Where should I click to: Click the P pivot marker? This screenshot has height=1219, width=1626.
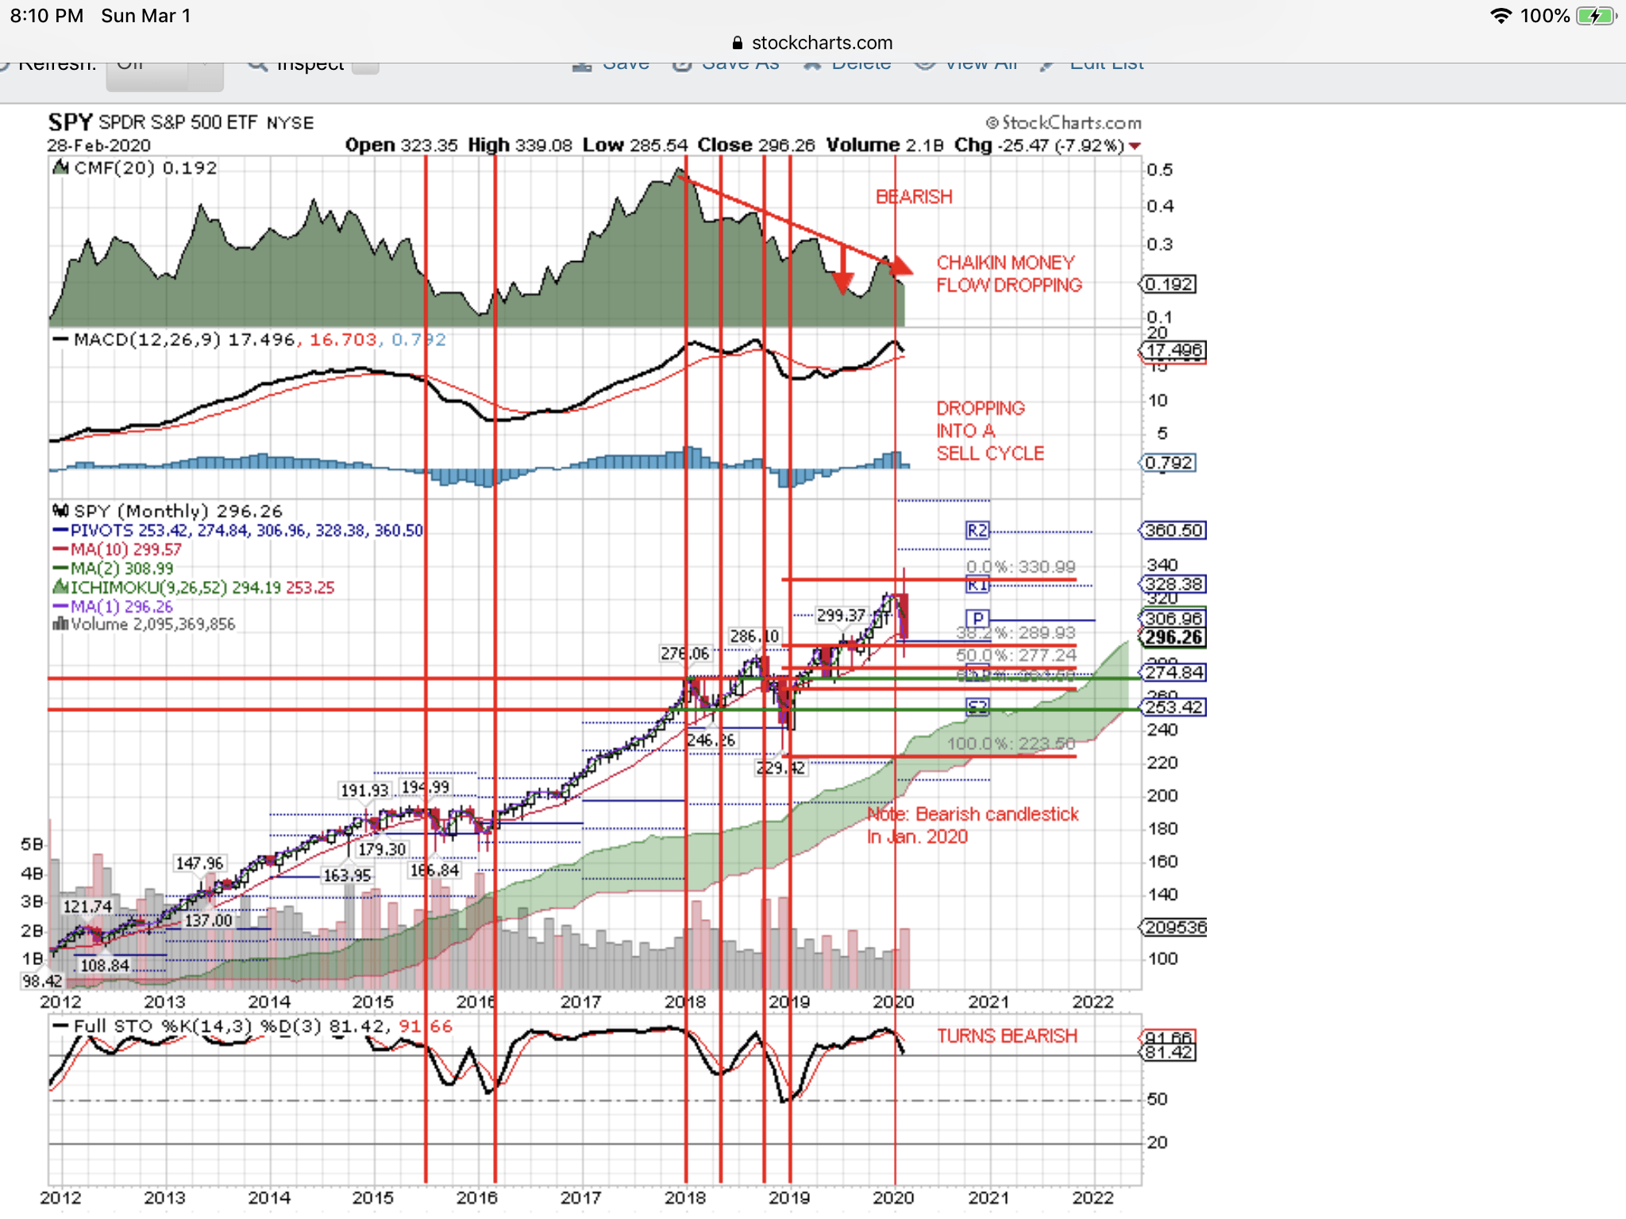tap(978, 618)
